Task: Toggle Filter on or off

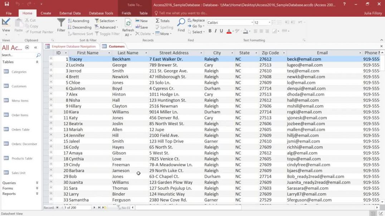Action: (x=107, y=34)
